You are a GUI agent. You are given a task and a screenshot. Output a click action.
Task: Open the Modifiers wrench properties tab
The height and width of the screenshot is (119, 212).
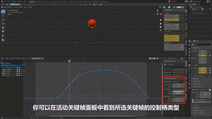(x=189, y=68)
